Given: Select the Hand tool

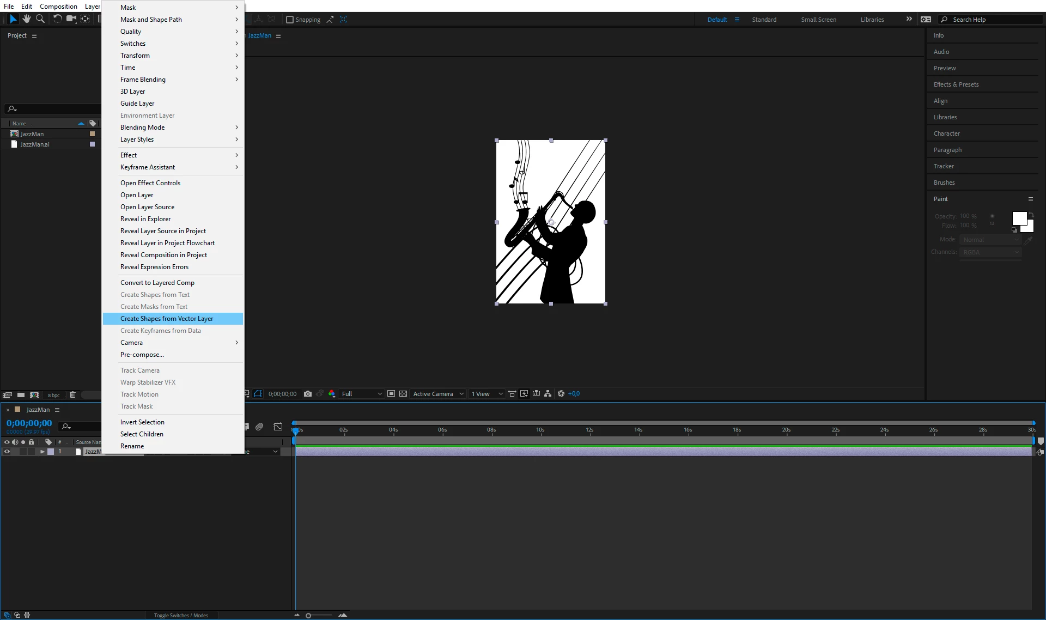Looking at the screenshot, I should (x=26, y=19).
